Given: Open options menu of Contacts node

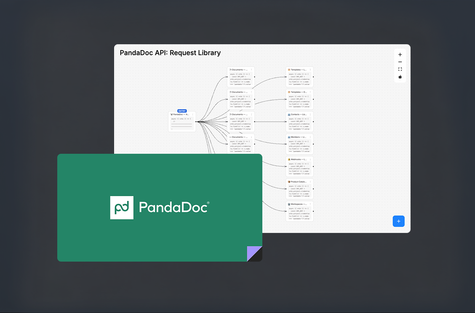Looking at the screenshot, I should (x=310, y=115).
